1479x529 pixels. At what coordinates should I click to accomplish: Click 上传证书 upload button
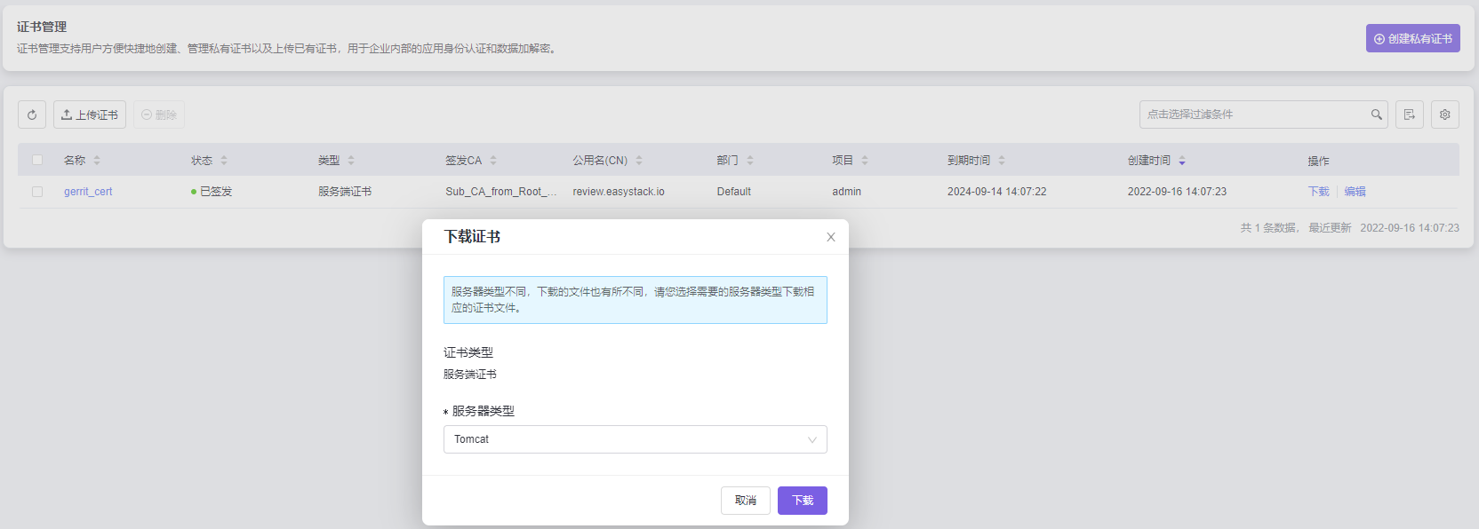[90, 114]
